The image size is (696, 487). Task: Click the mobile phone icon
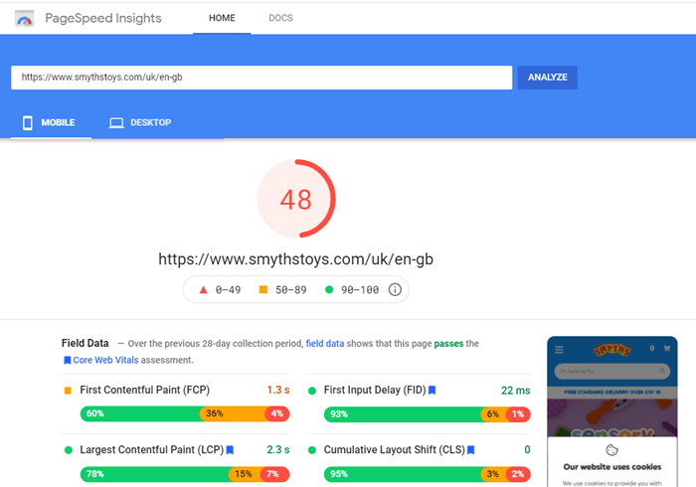[x=28, y=123]
